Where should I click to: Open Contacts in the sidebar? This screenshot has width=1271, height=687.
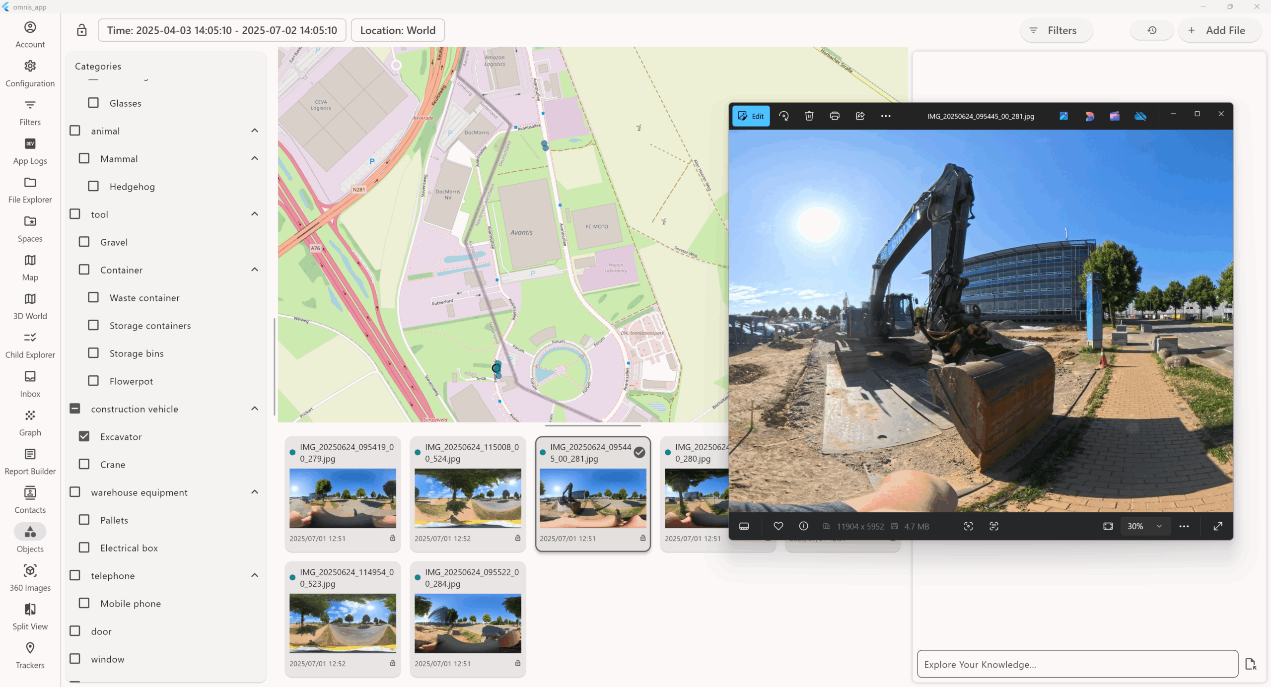tap(30, 500)
